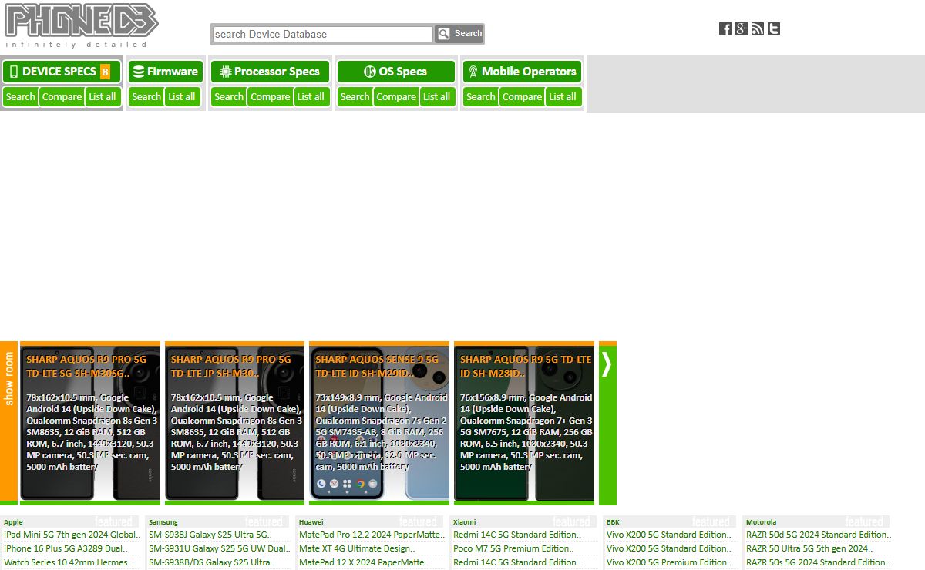The width and height of the screenshot is (925, 570).
Task: Open the RSS feed icon
Action: click(758, 28)
